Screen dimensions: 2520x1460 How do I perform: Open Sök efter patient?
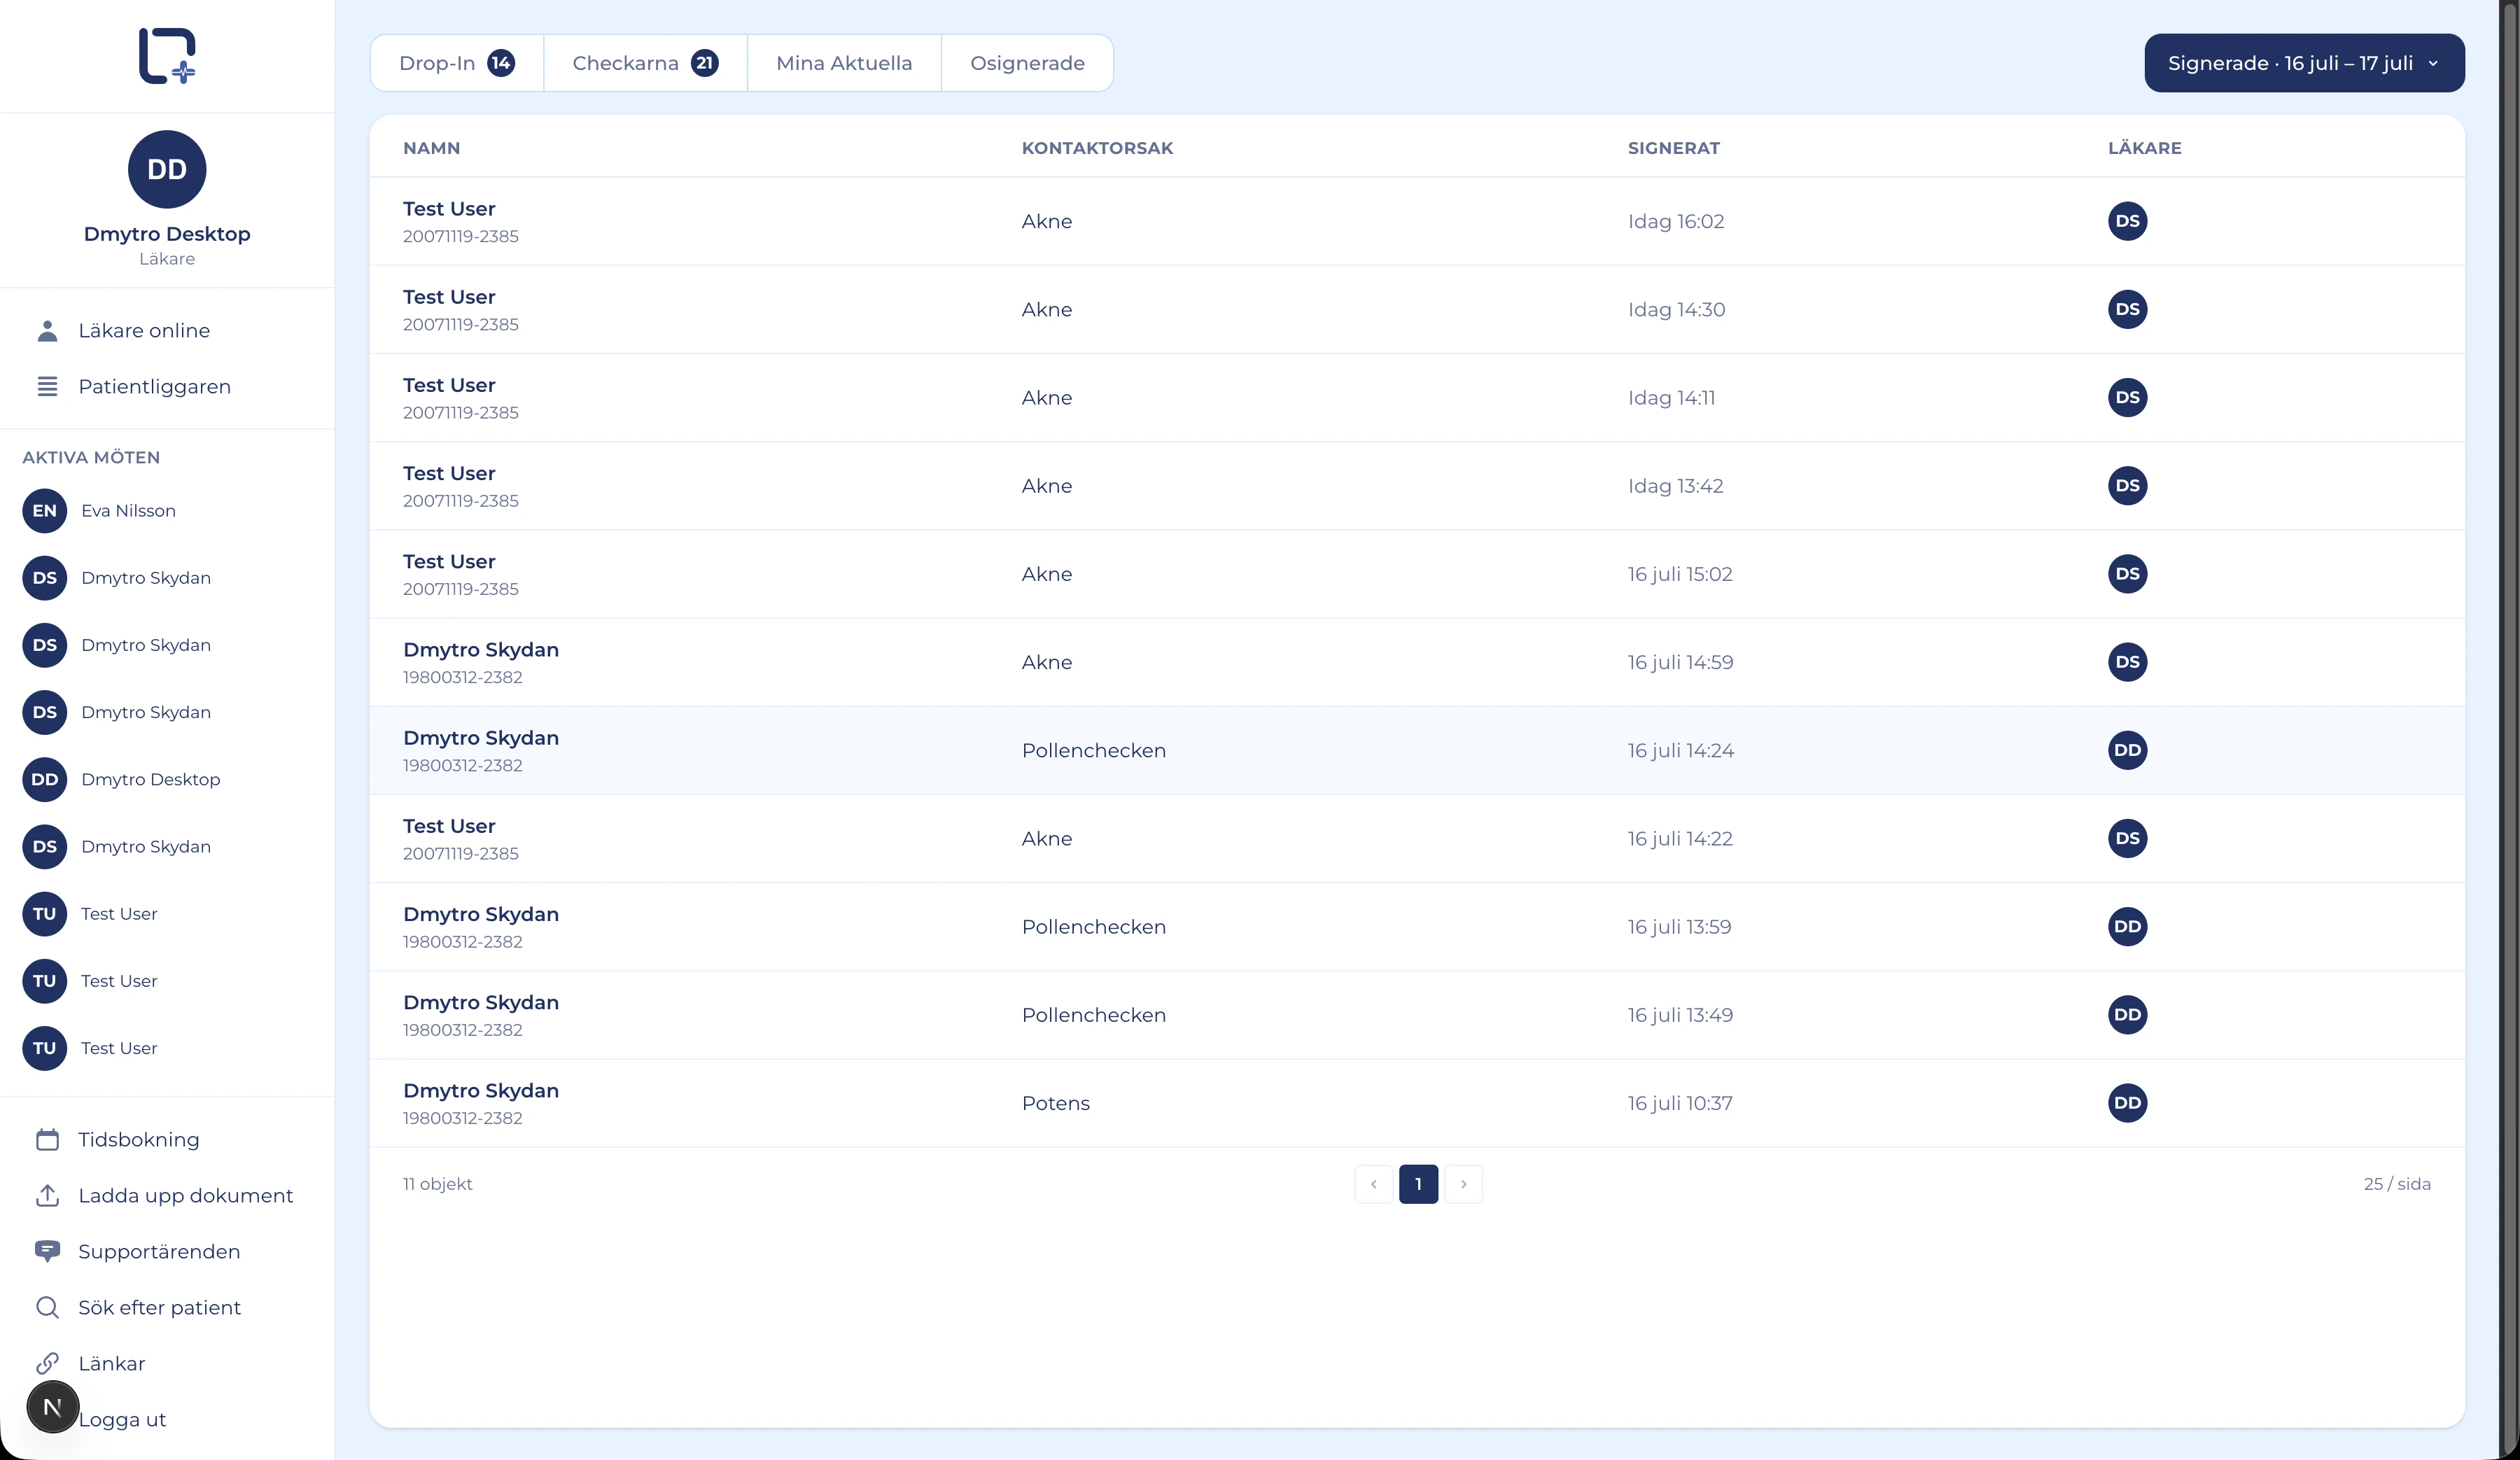pos(160,1308)
